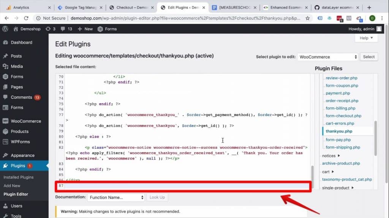This screenshot has height=218, width=389.
Task: Click Howdy, admin account menu
Action: click(365, 29)
